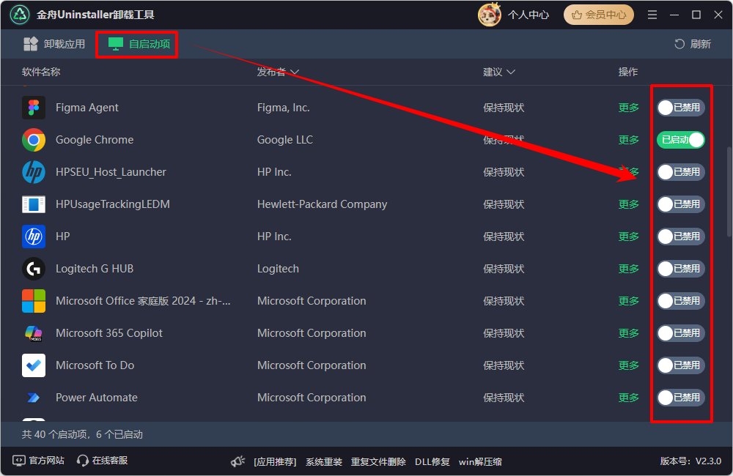Select the Hewlett-Packard Company publisher cell
733x476 pixels.
tap(322, 204)
